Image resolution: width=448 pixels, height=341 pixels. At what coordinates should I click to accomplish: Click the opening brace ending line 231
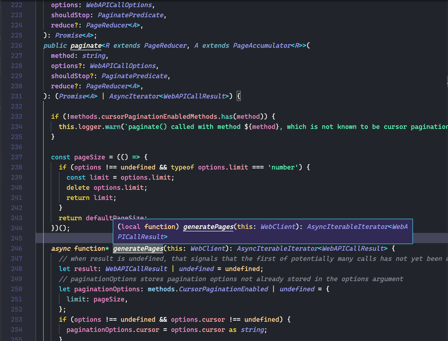239,96
